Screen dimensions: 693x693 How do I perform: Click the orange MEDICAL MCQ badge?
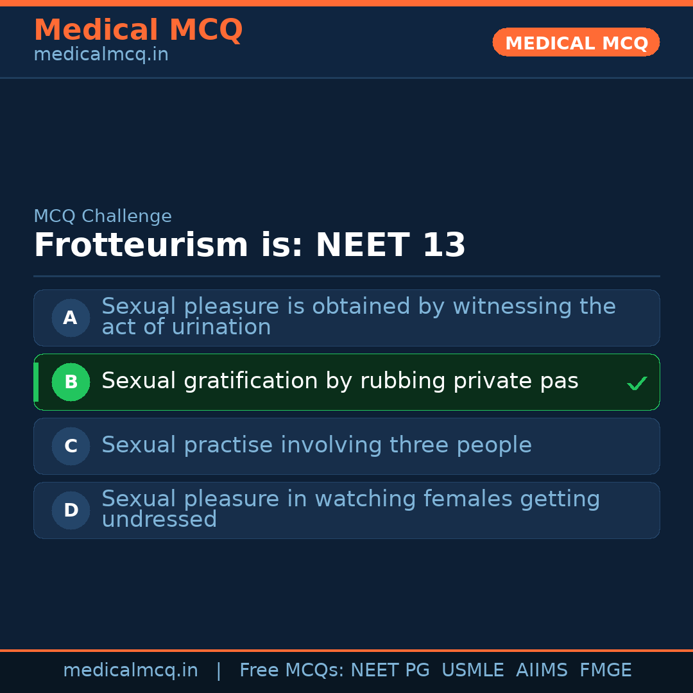576,42
